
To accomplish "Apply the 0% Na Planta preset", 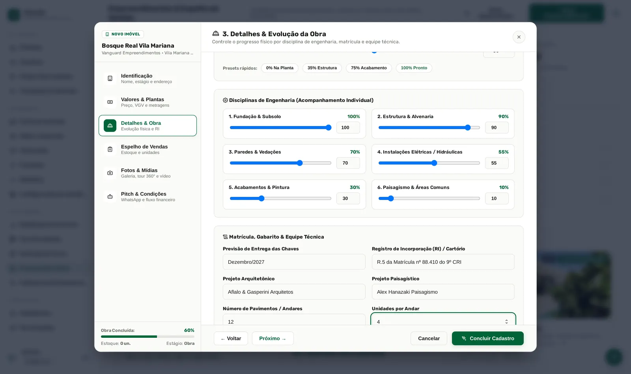I will (280, 68).
